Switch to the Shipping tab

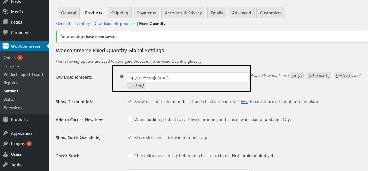click(x=119, y=12)
